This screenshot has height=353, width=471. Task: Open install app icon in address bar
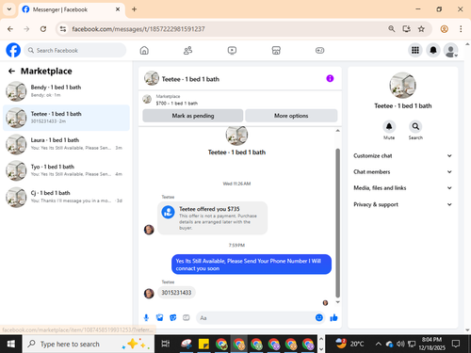[x=406, y=29]
